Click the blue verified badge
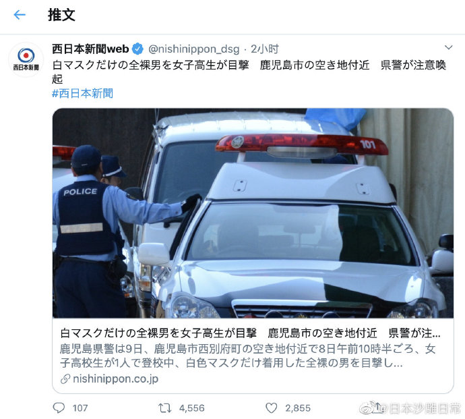 137,49
